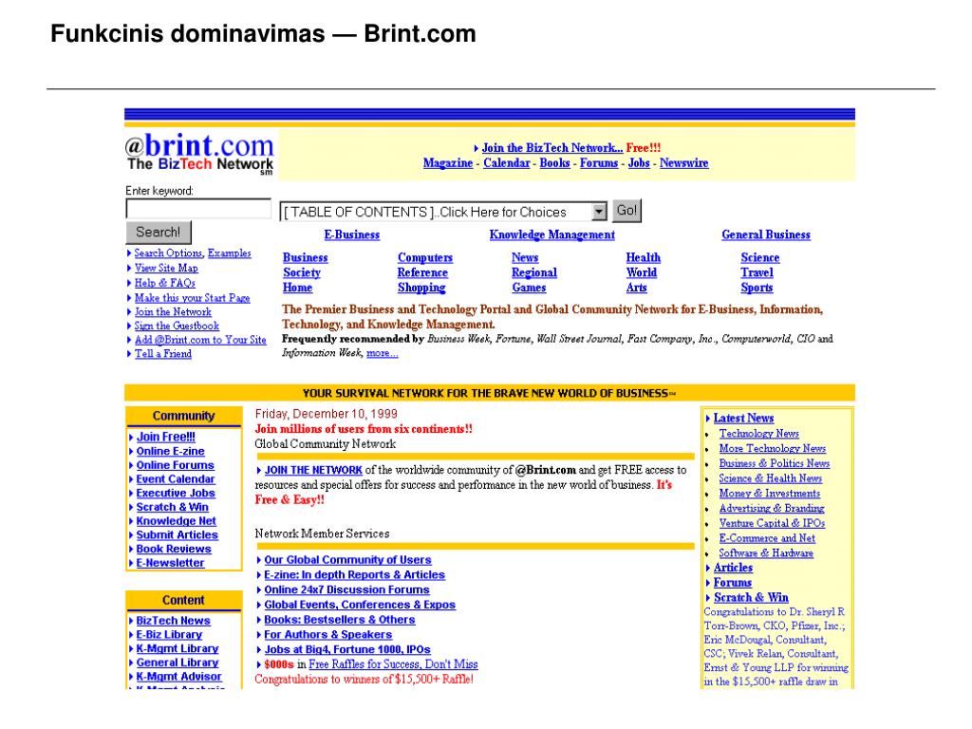
Task: Open Join the BizTech Network link
Action: pos(551,148)
